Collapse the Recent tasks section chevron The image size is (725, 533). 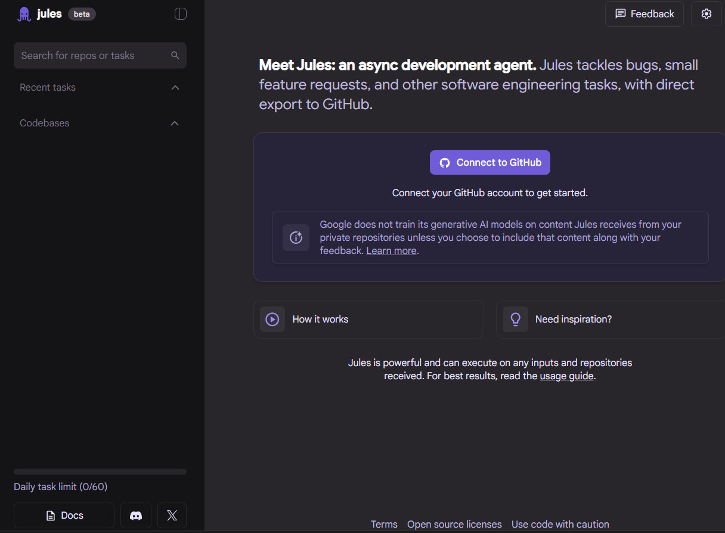(175, 88)
